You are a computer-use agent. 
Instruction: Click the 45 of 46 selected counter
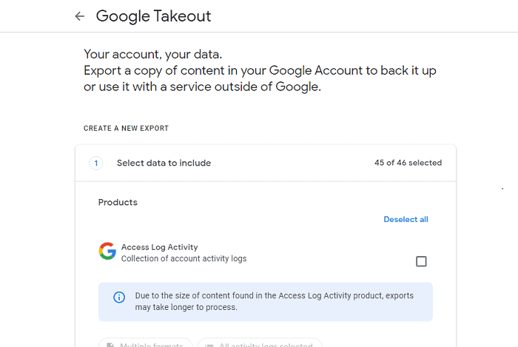tap(408, 163)
